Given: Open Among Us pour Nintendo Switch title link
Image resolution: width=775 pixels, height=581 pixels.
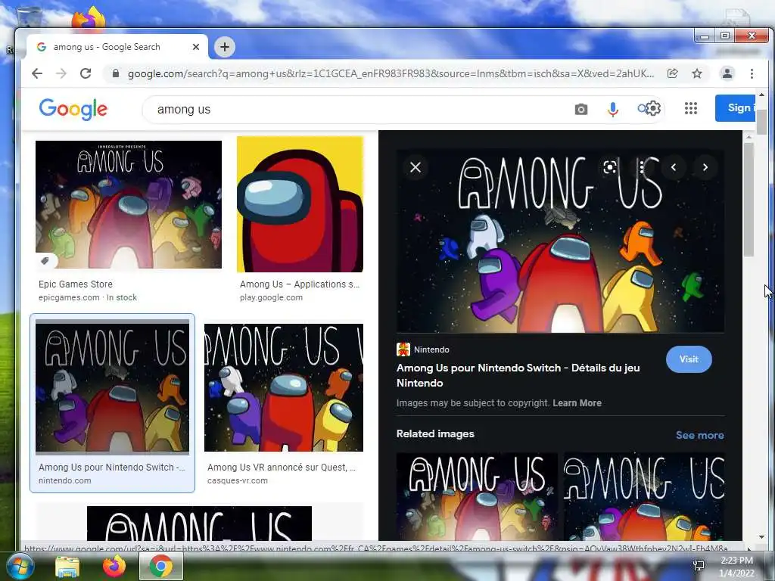Looking at the screenshot, I should pos(518,375).
